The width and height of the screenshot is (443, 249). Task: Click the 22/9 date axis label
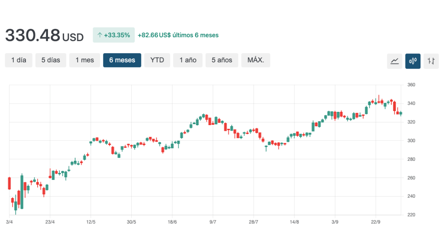tap(375, 222)
